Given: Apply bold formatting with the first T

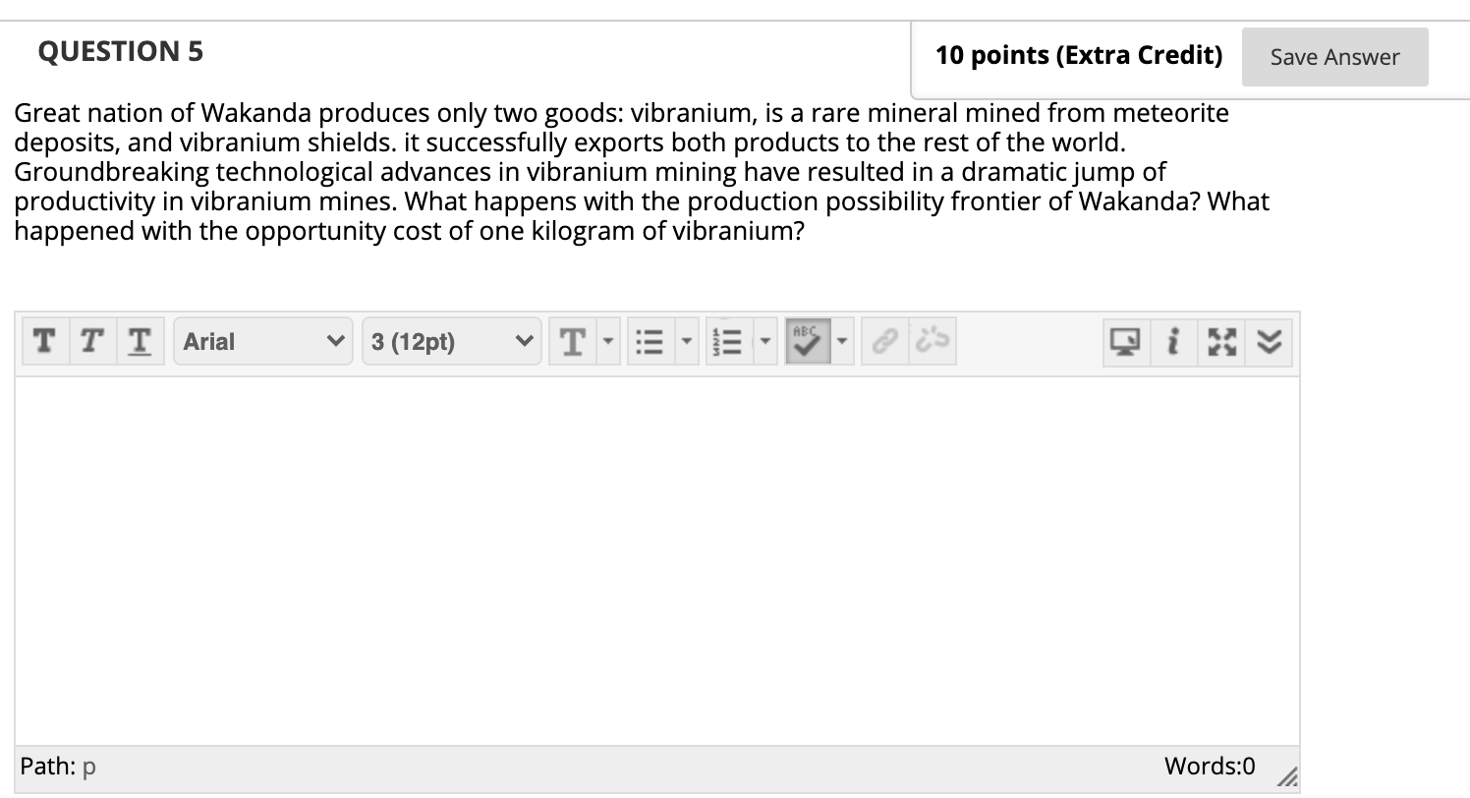Looking at the screenshot, I should (43, 342).
